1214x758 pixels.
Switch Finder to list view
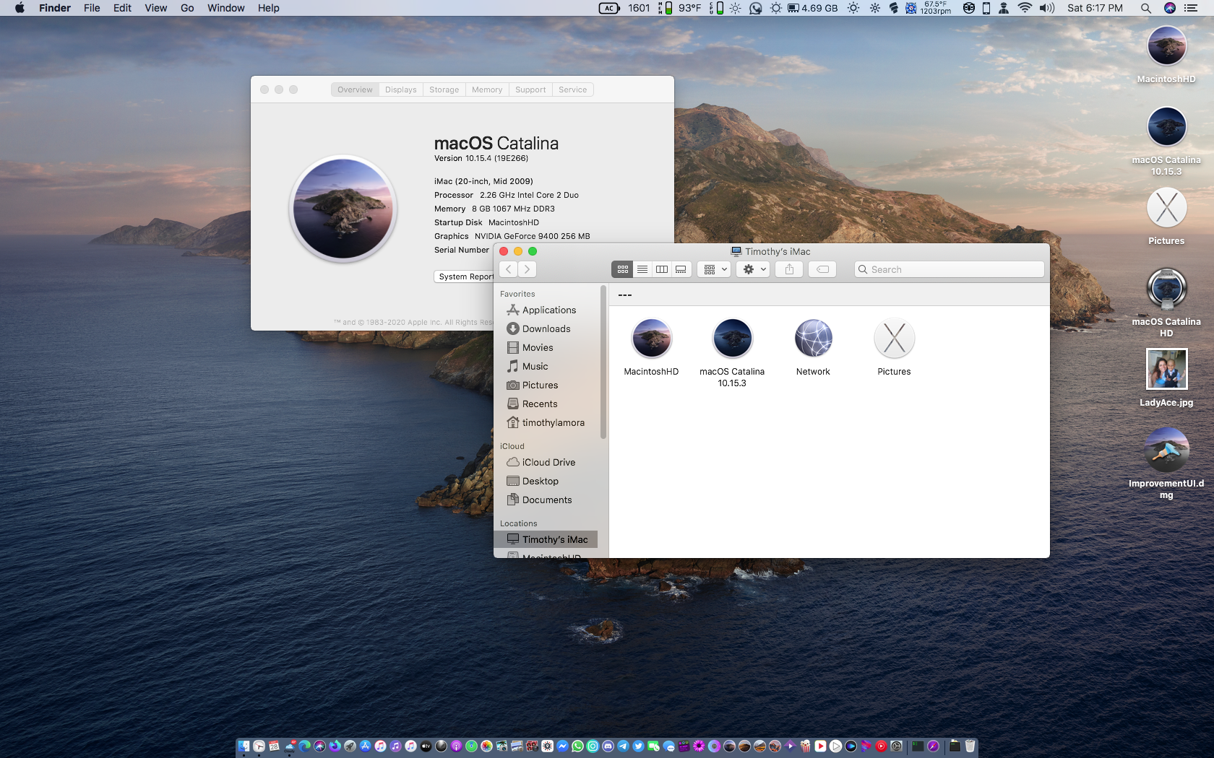tap(642, 269)
